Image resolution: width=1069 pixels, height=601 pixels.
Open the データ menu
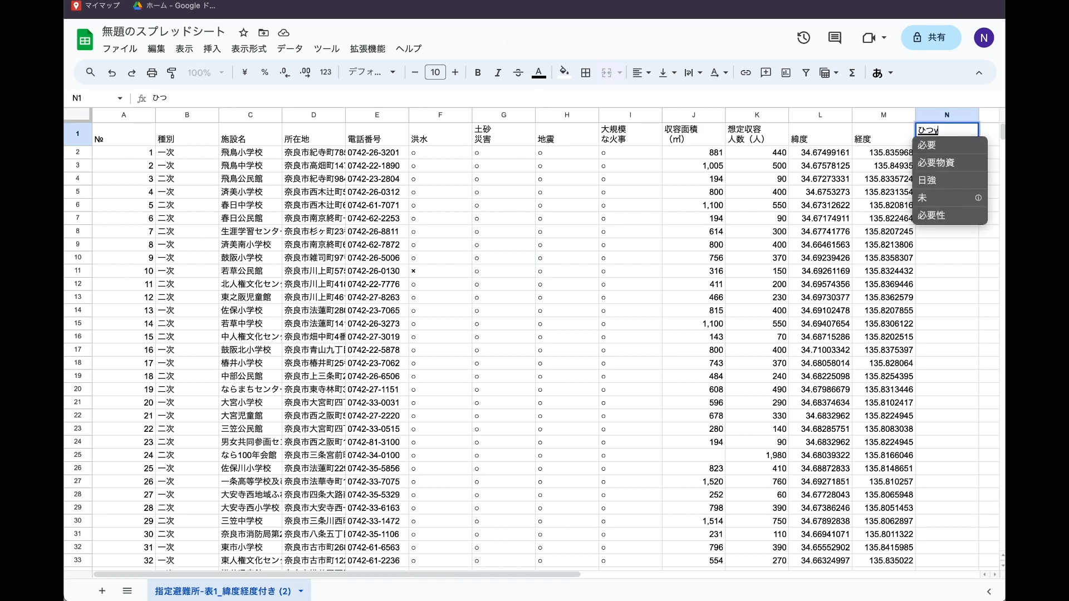tap(290, 49)
